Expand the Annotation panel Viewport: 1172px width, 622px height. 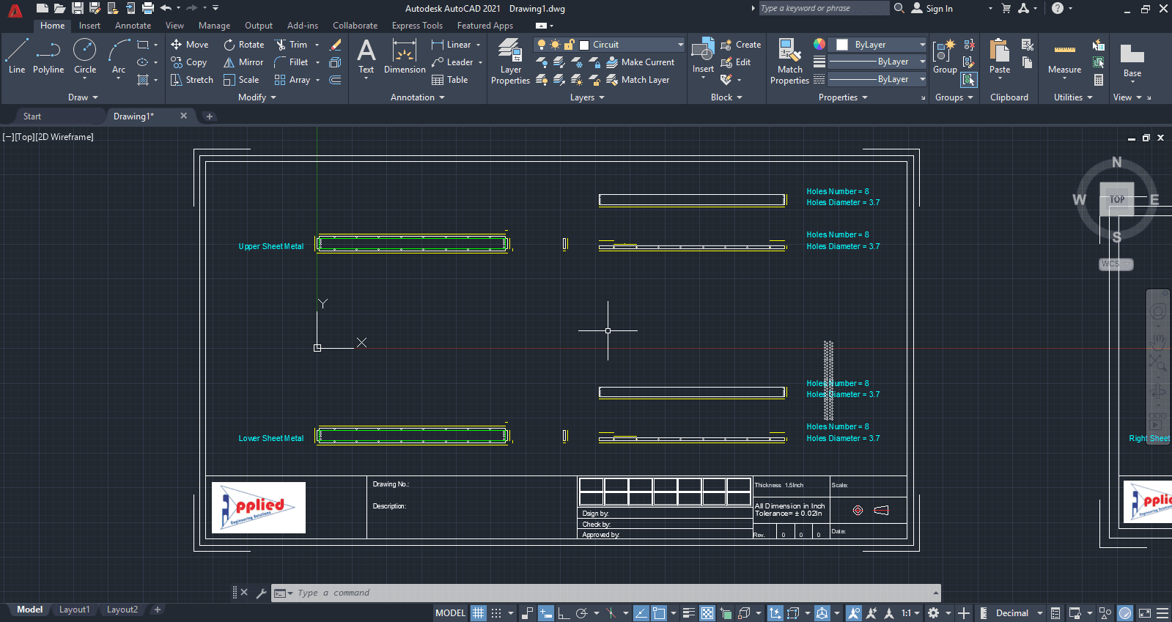[418, 97]
